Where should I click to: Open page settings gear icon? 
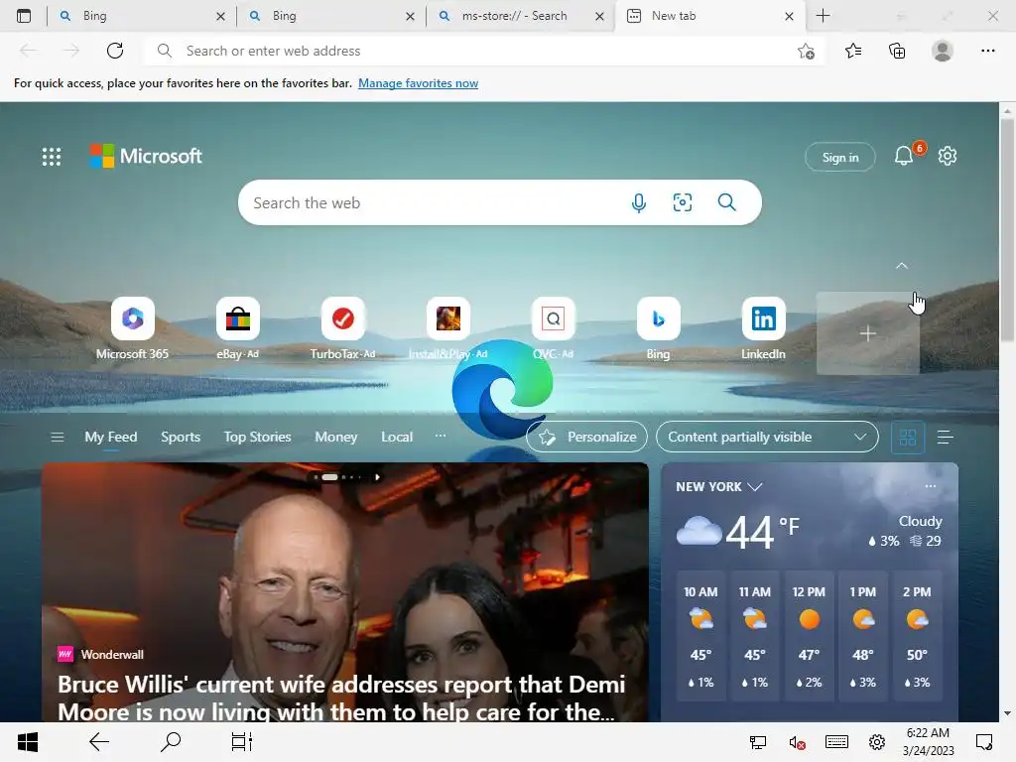[x=948, y=156]
